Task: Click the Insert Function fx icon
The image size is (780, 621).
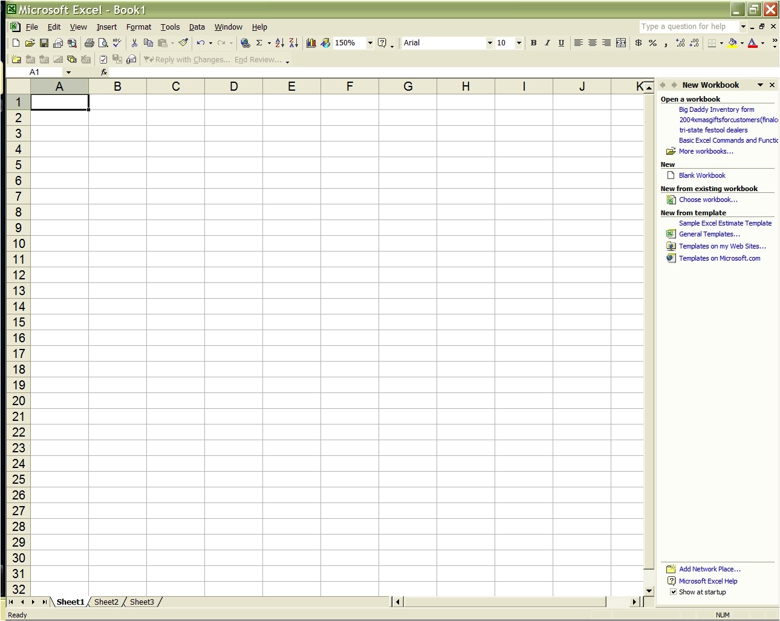Action: tap(104, 72)
